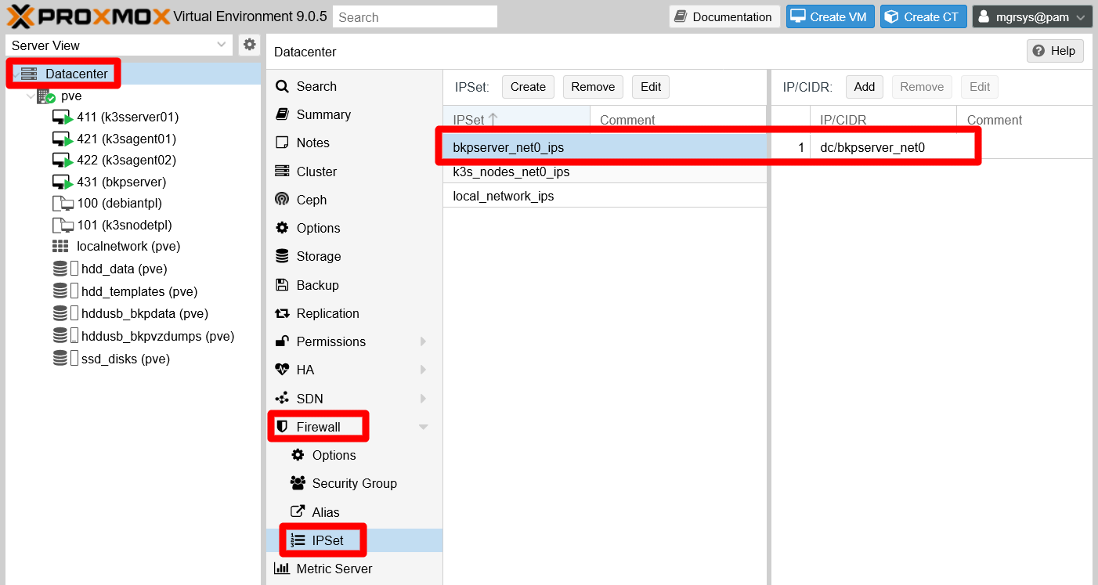
Task: Add an IP/CIDR entry
Action: tap(864, 87)
